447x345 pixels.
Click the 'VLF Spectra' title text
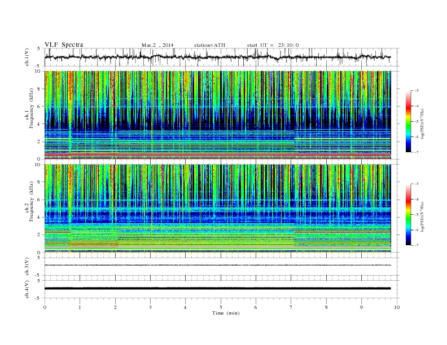(x=64, y=45)
